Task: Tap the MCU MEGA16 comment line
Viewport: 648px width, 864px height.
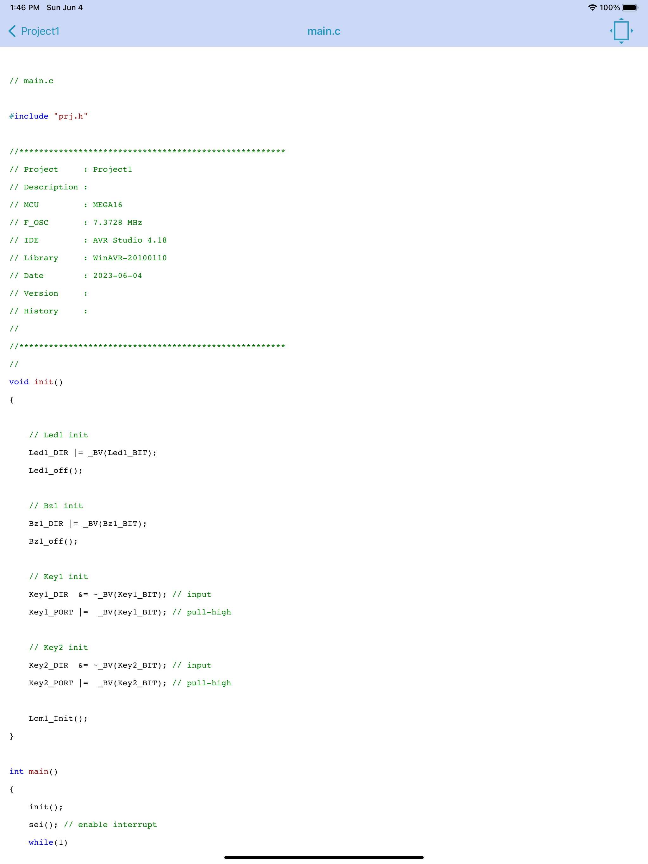Action: point(66,205)
